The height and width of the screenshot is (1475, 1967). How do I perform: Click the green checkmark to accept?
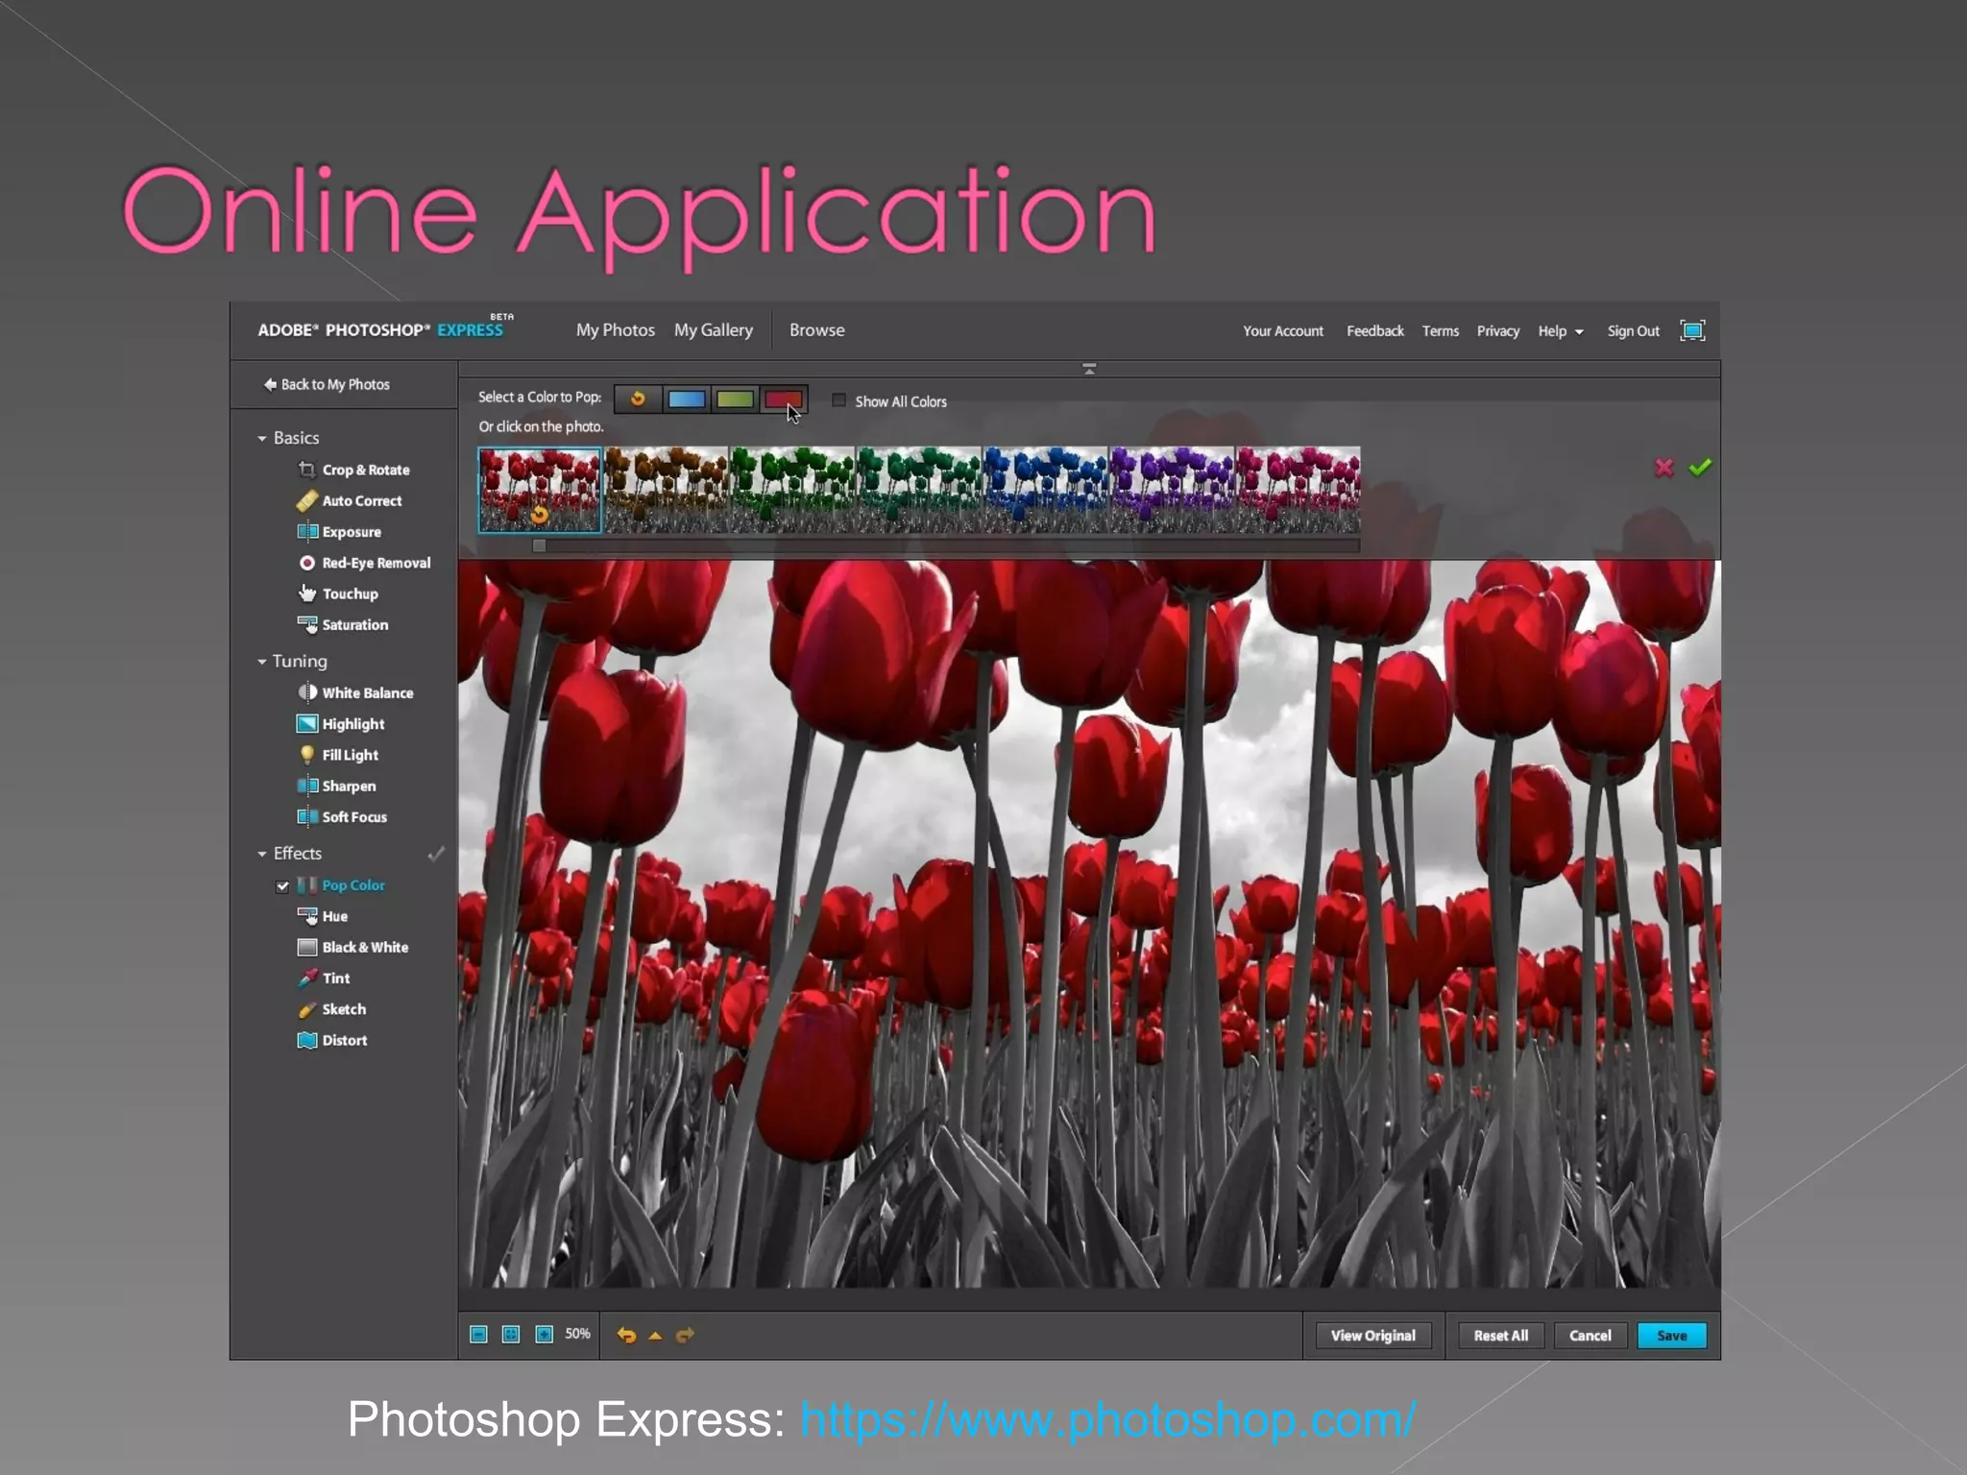pyautogui.click(x=1700, y=468)
